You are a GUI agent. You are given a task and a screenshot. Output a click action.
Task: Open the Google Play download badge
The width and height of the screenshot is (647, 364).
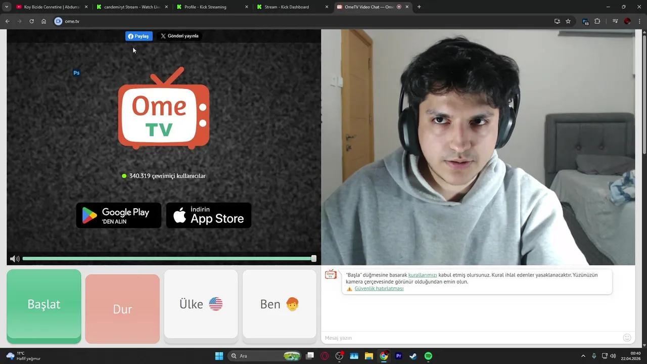(x=119, y=215)
